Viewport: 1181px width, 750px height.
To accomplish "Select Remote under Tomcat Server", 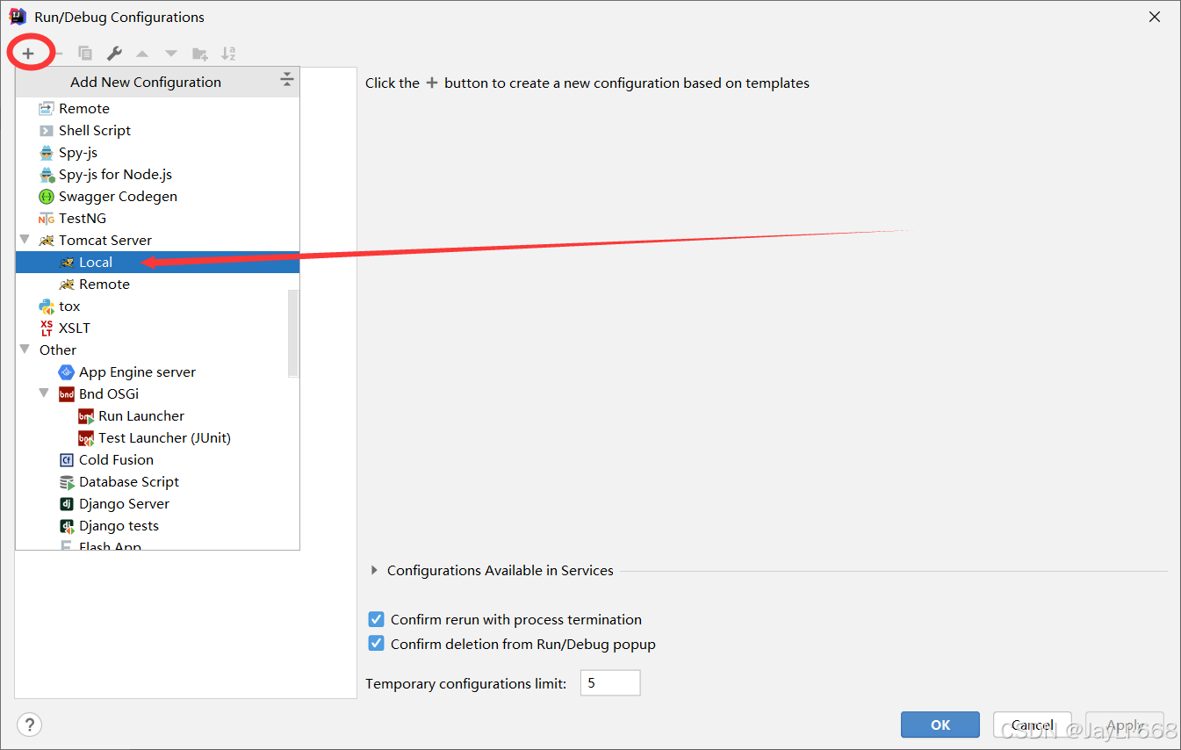I will click(158, 284).
